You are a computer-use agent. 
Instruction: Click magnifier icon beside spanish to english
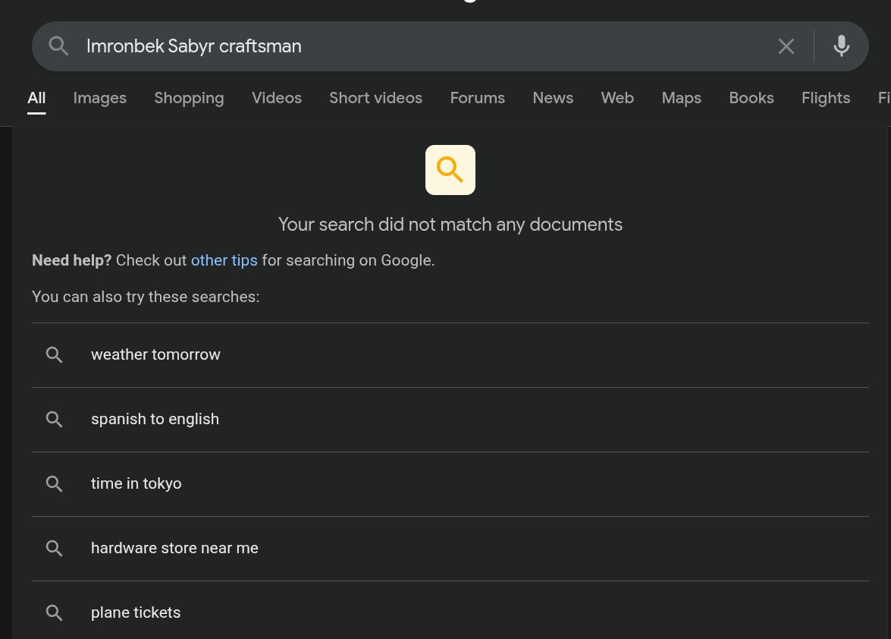pos(55,420)
